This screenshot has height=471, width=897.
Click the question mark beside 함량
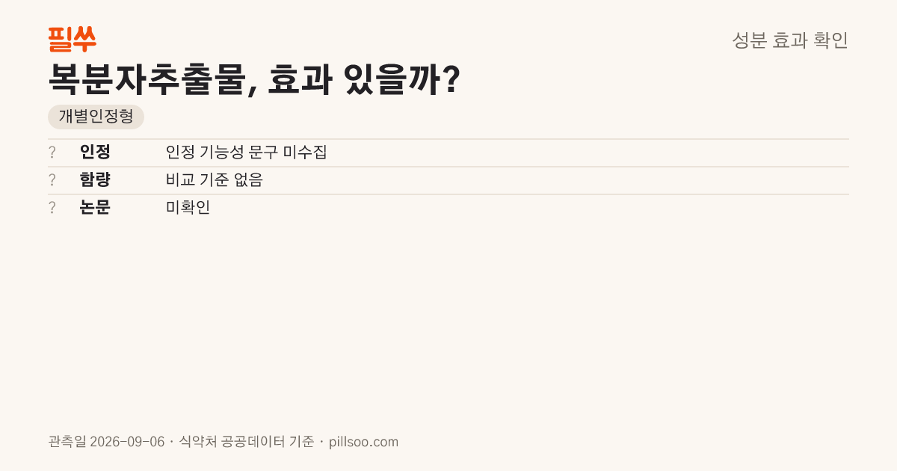click(52, 180)
